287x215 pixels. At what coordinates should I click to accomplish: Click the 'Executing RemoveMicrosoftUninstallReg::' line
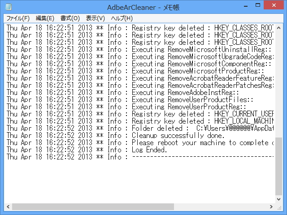(139, 49)
